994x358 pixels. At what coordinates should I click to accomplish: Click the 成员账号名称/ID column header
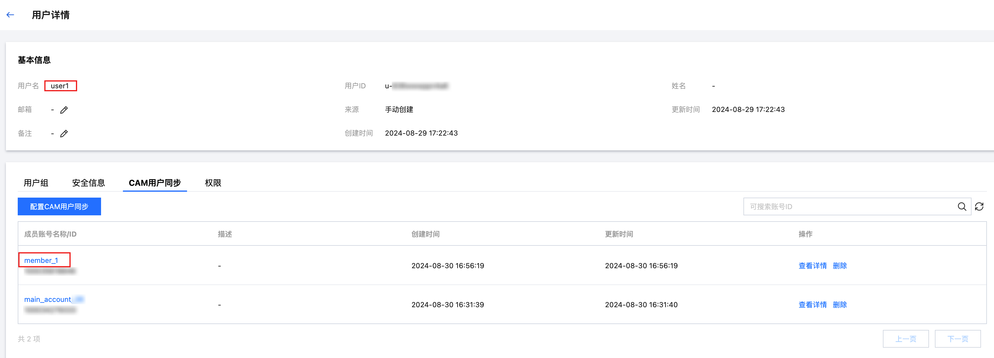pos(50,234)
